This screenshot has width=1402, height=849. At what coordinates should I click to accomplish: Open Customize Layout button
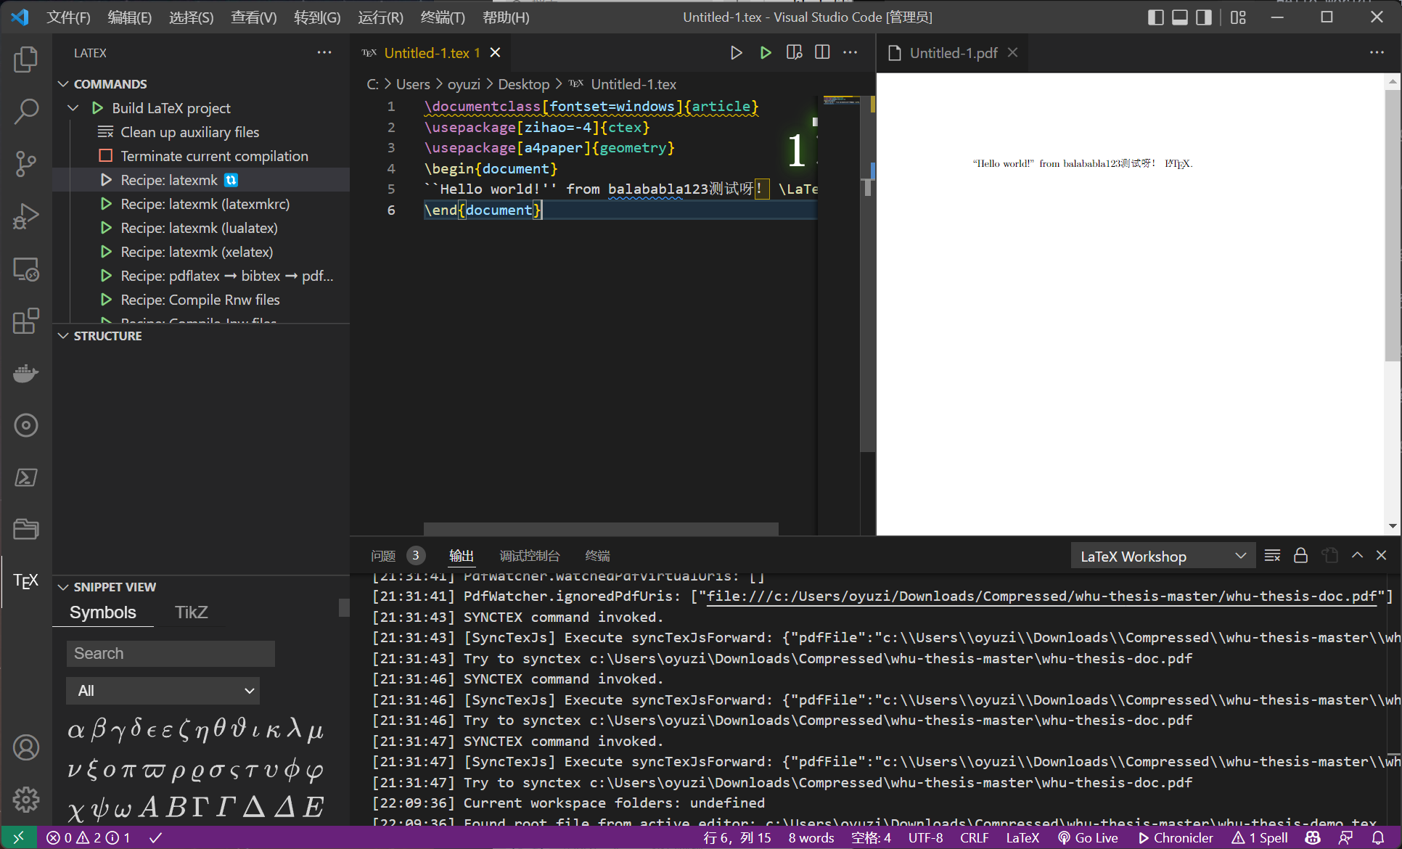[x=1239, y=17]
